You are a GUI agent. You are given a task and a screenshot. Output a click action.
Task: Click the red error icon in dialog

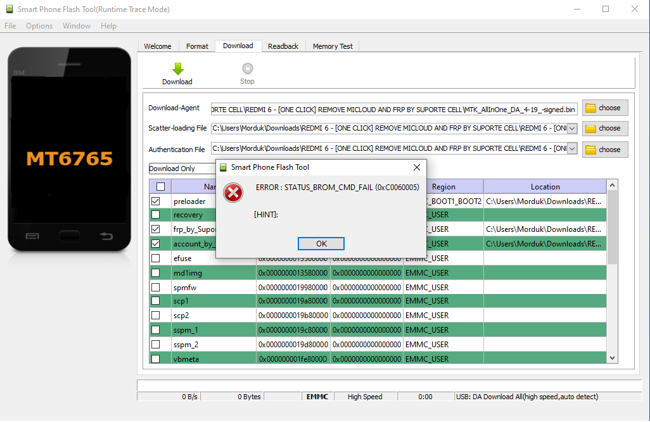[x=233, y=193]
